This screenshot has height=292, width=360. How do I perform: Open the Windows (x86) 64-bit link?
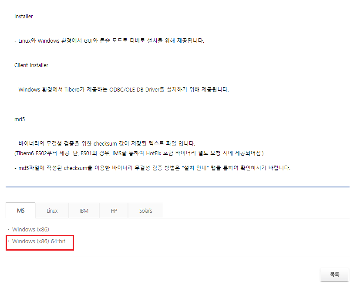(x=39, y=241)
